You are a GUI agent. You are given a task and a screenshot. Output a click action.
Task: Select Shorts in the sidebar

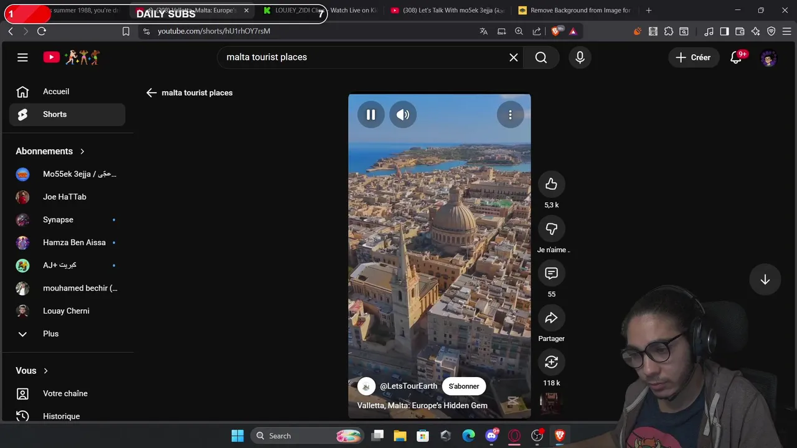[67, 114]
